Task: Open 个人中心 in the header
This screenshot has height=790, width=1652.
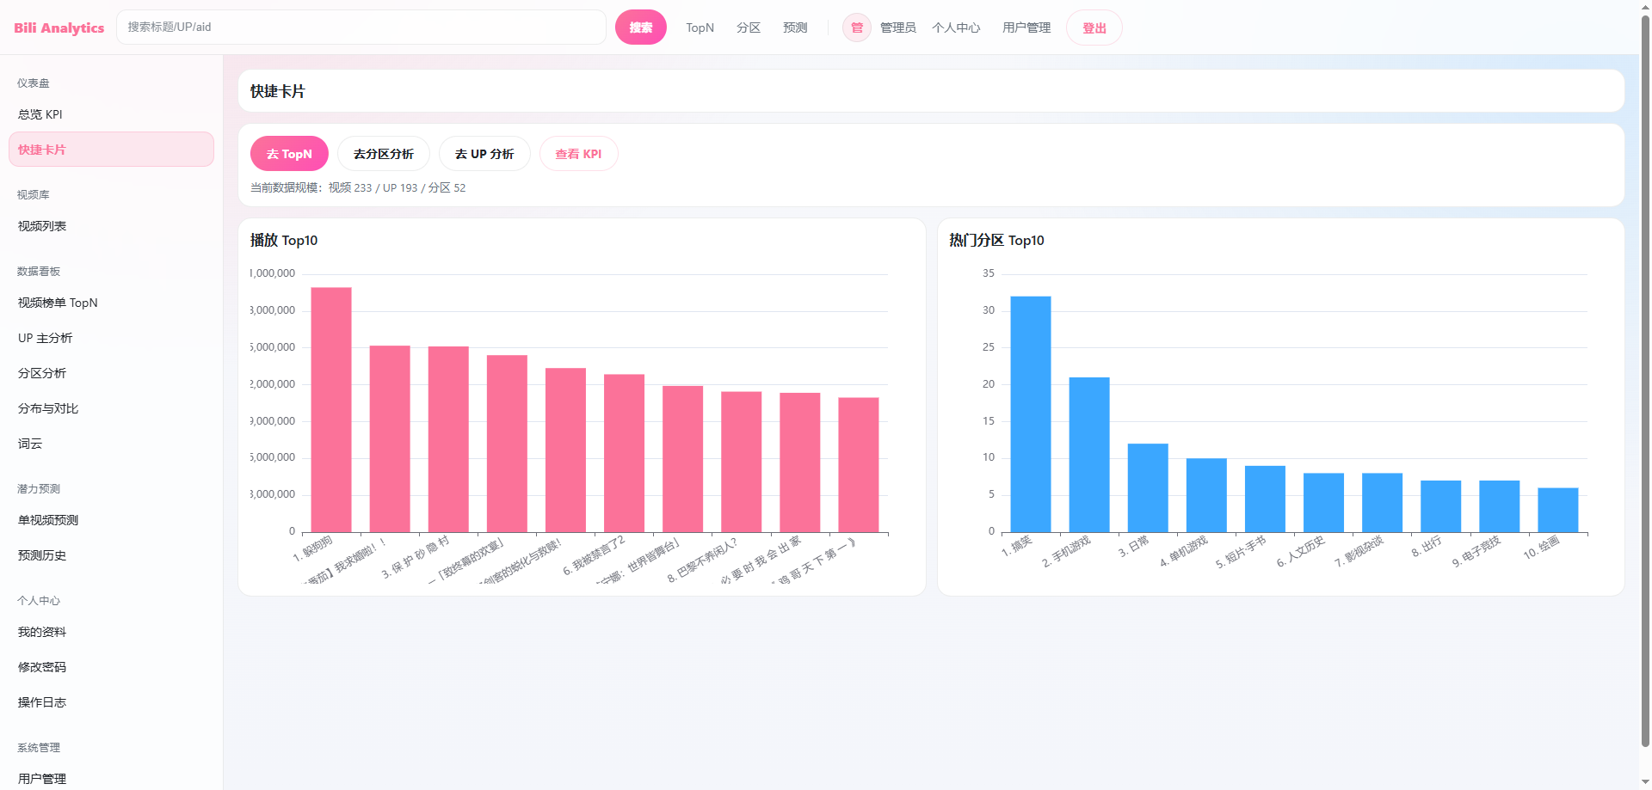Action: click(955, 28)
